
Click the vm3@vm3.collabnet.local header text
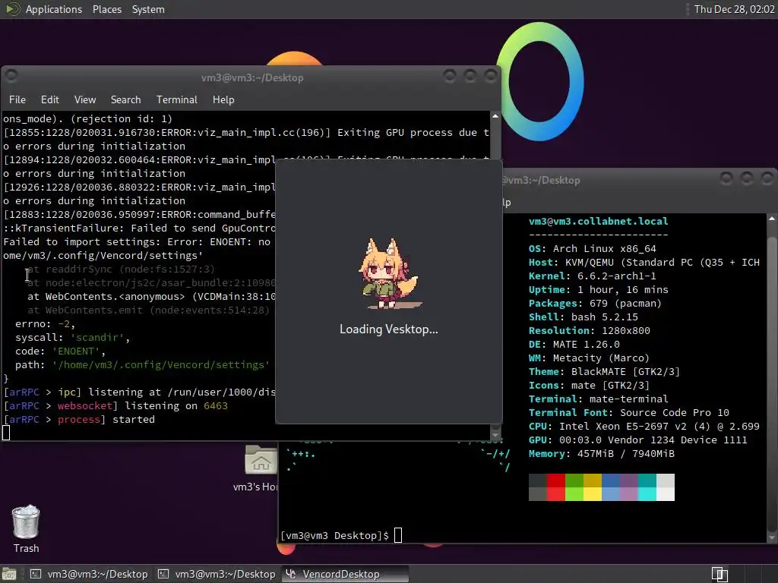pos(598,221)
